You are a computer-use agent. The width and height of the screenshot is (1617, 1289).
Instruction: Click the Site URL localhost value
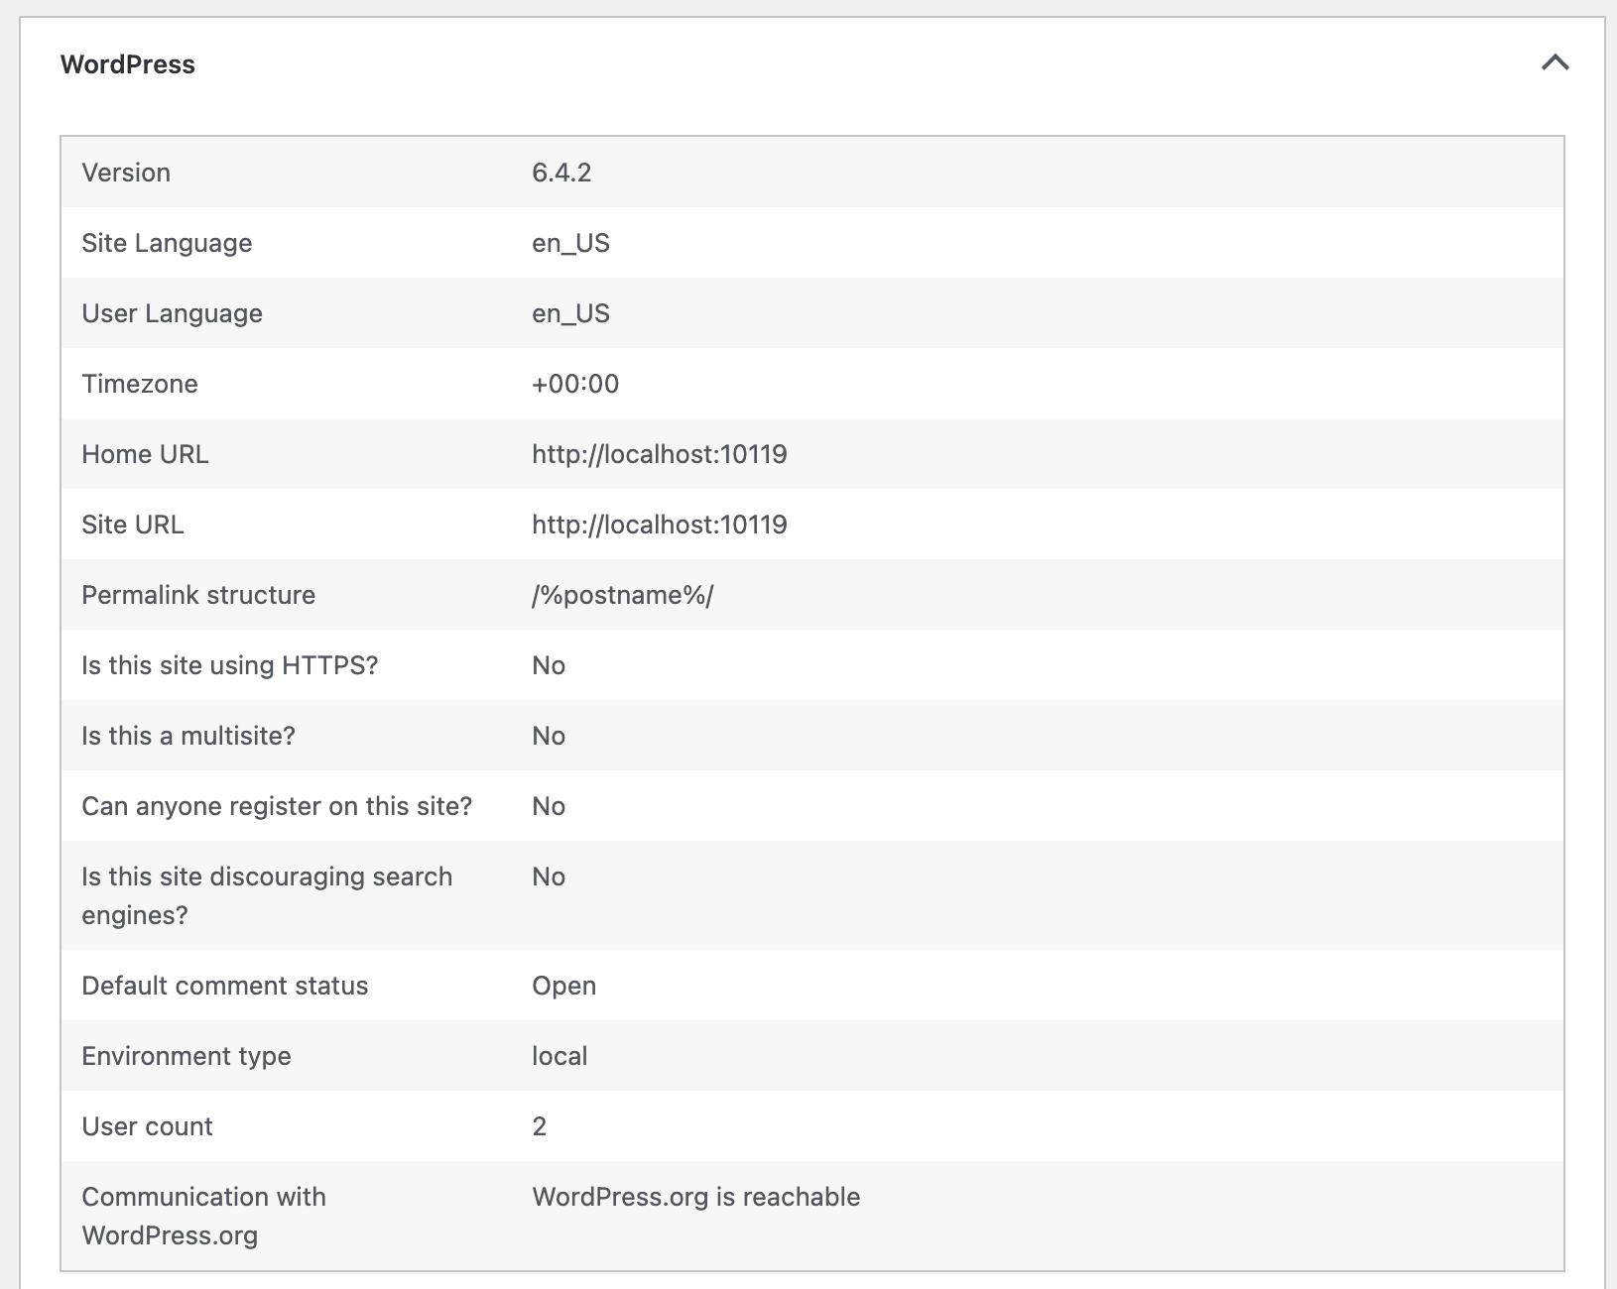coord(660,525)
